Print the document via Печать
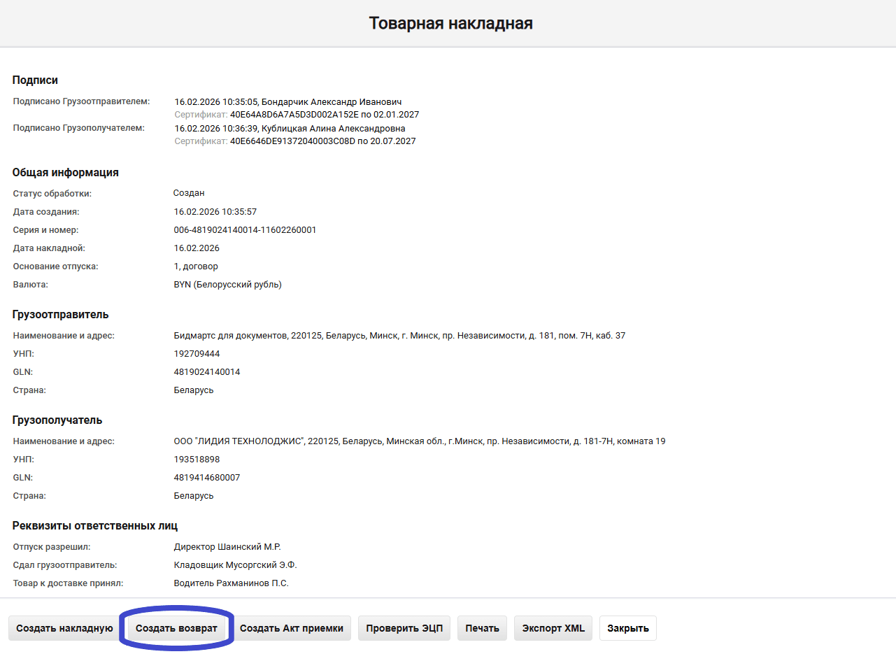This screenshot has width=896, height=661. click(483, 628)
